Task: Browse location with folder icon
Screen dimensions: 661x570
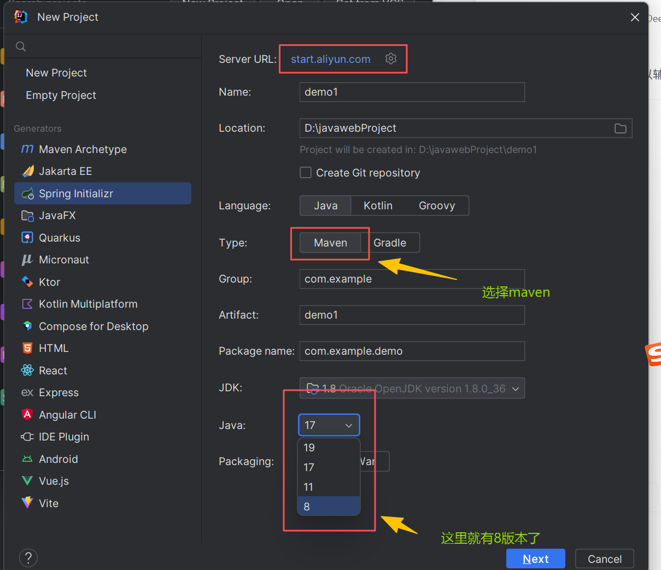Action: 621,128
